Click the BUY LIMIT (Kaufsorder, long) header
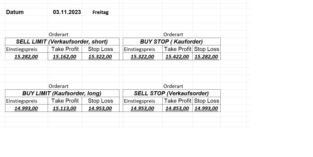This screenshot has height=157, width=313. (x=62, y=93)
